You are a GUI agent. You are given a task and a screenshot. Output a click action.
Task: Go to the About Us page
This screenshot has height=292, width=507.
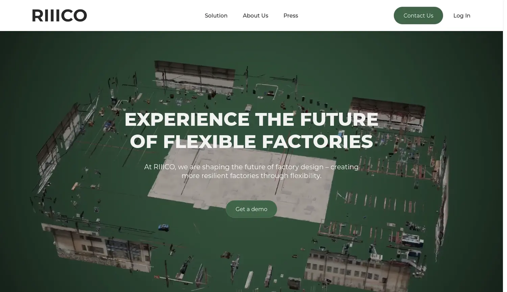(255, 16)
